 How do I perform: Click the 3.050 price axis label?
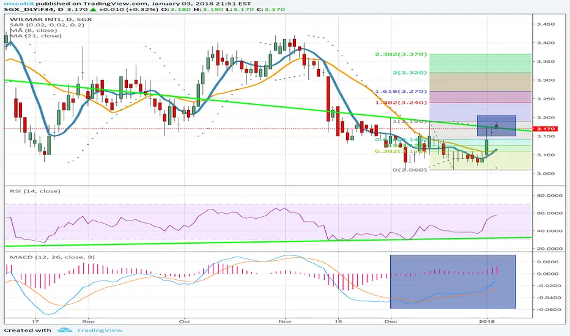click(x=546, y=173)
